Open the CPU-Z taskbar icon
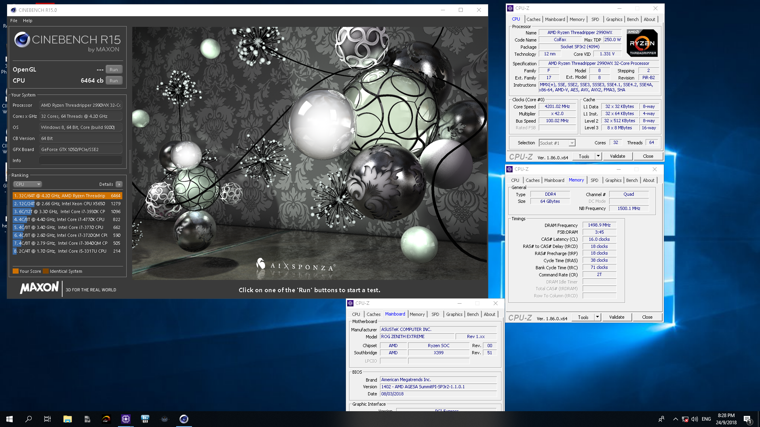The height and width of the screenshot is (427, 760). 126,419
